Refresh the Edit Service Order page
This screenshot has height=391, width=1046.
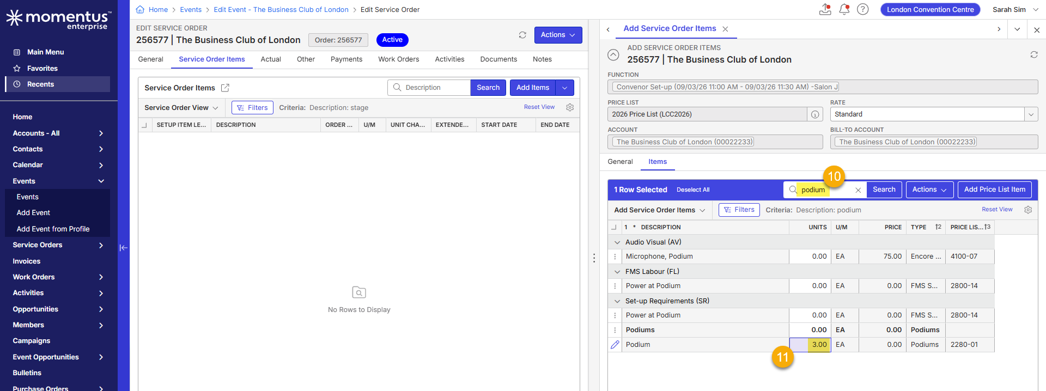tap(522, 35)
